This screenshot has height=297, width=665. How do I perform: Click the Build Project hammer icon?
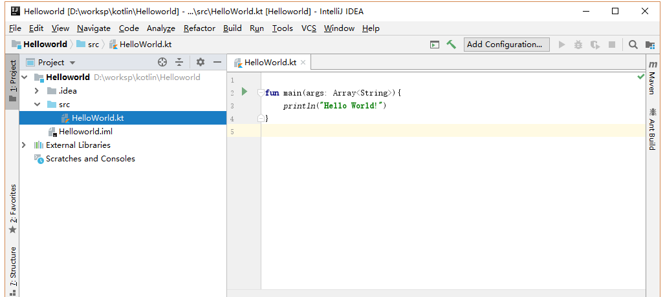[x=452, y=45]
